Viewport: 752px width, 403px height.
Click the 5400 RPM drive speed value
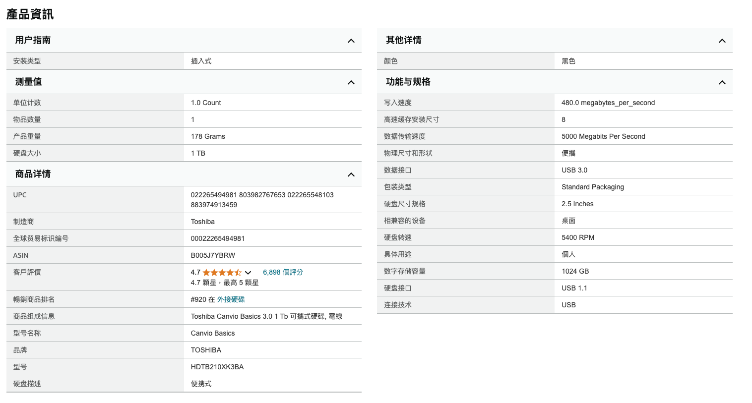coord(577,237)
